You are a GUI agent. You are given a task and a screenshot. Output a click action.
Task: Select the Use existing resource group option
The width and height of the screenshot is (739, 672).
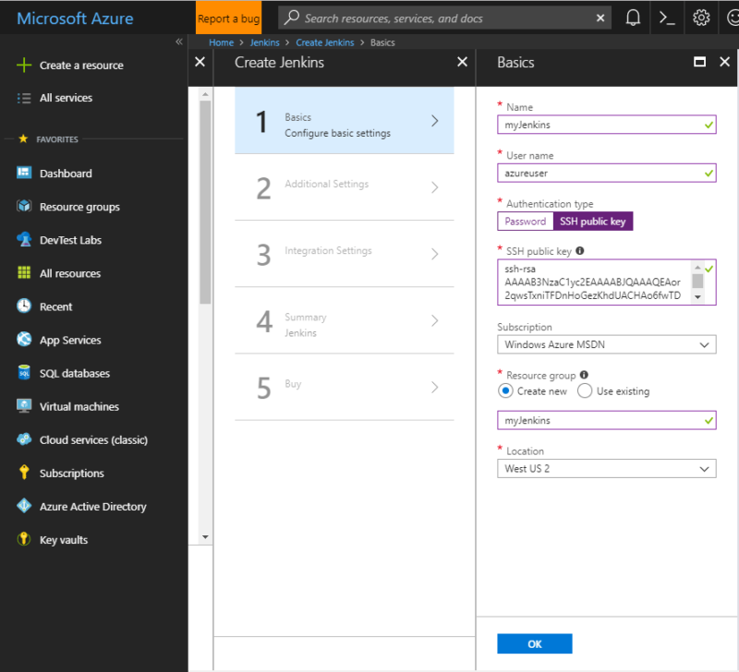tap(584, 390)
